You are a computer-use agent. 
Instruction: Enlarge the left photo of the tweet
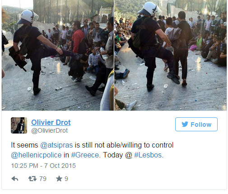tap(58, 55)
